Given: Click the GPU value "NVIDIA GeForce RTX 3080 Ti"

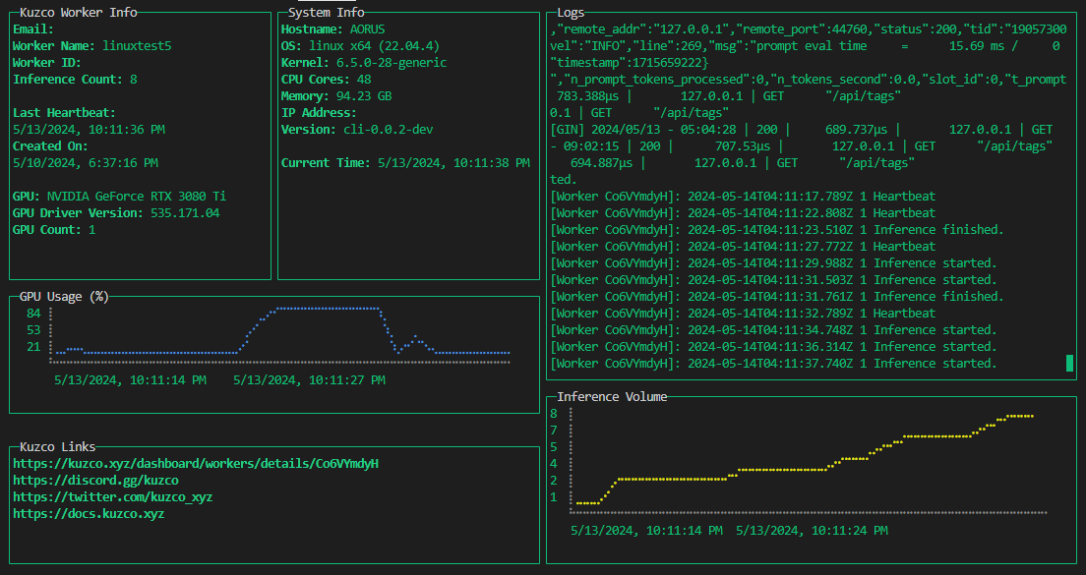Looking at the screenshot, I should point(137,197).
